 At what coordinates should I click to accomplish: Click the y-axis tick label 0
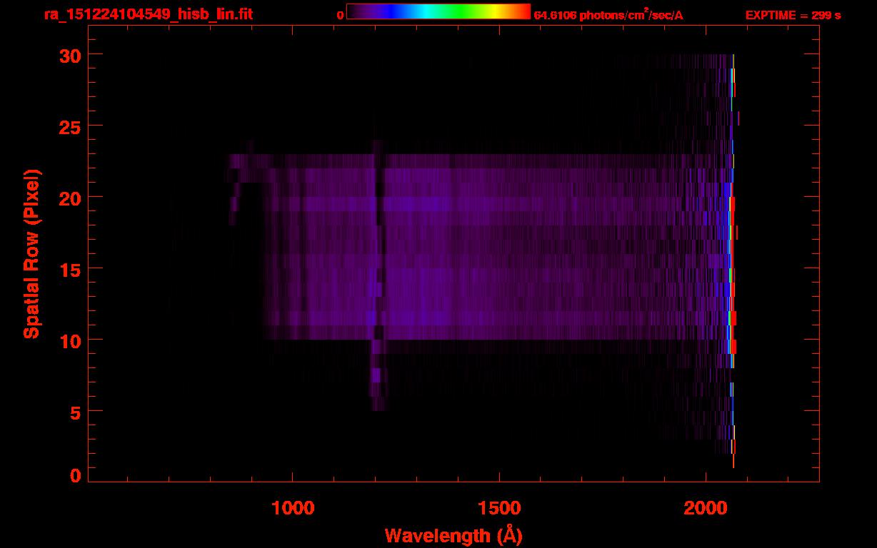74,476
